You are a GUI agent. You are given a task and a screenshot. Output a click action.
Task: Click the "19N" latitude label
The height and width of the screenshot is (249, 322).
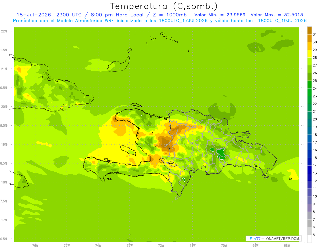tap(4, 145)
